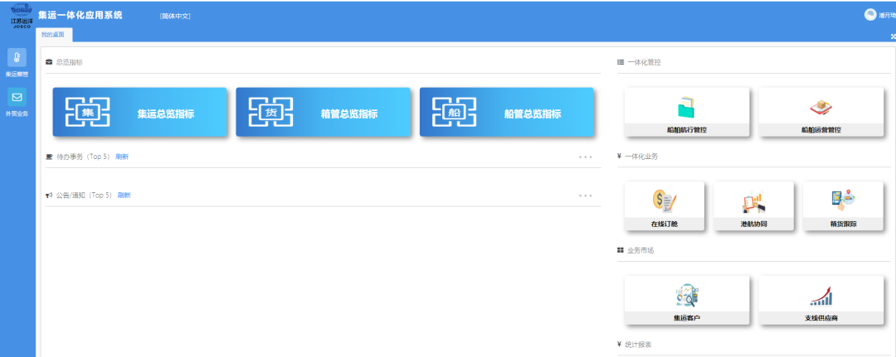Viewport: 896px width, 357px height.
Task: Open the 支线供应商 tile
Action: [821, 300]
